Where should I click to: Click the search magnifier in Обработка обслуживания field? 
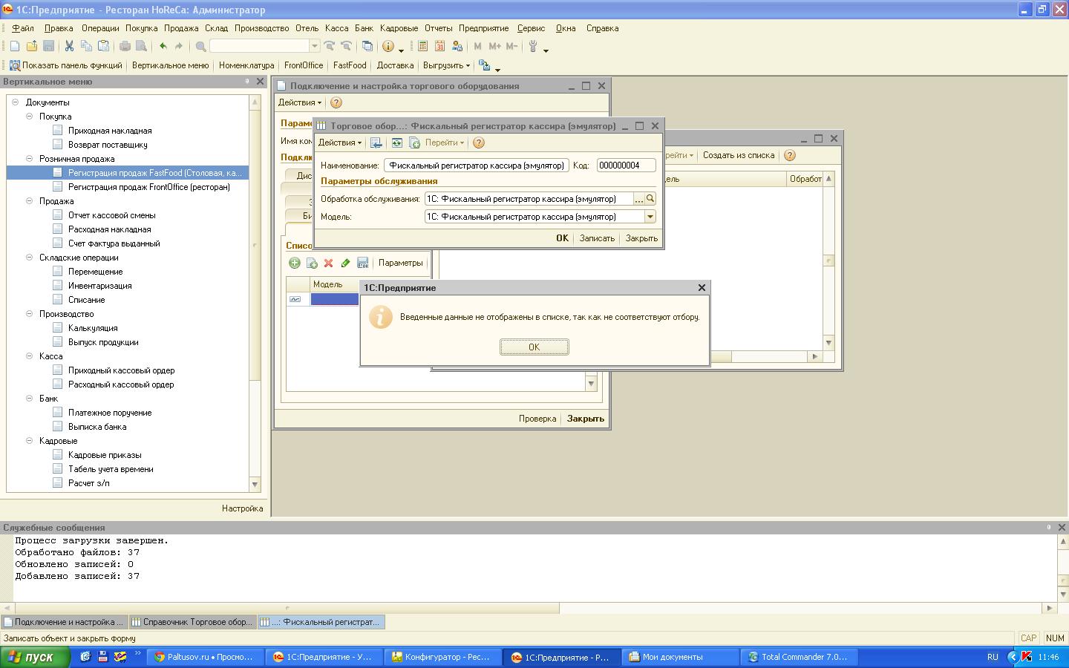pos(650,199)
